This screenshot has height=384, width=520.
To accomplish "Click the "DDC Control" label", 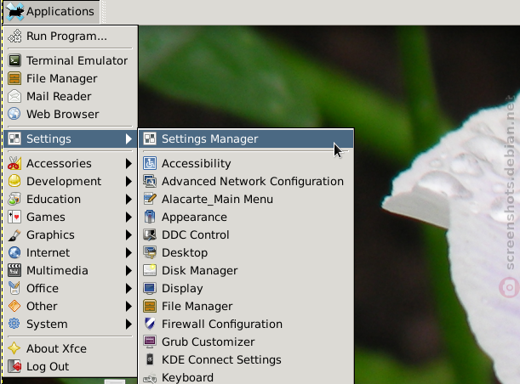I will click(196, 234).
